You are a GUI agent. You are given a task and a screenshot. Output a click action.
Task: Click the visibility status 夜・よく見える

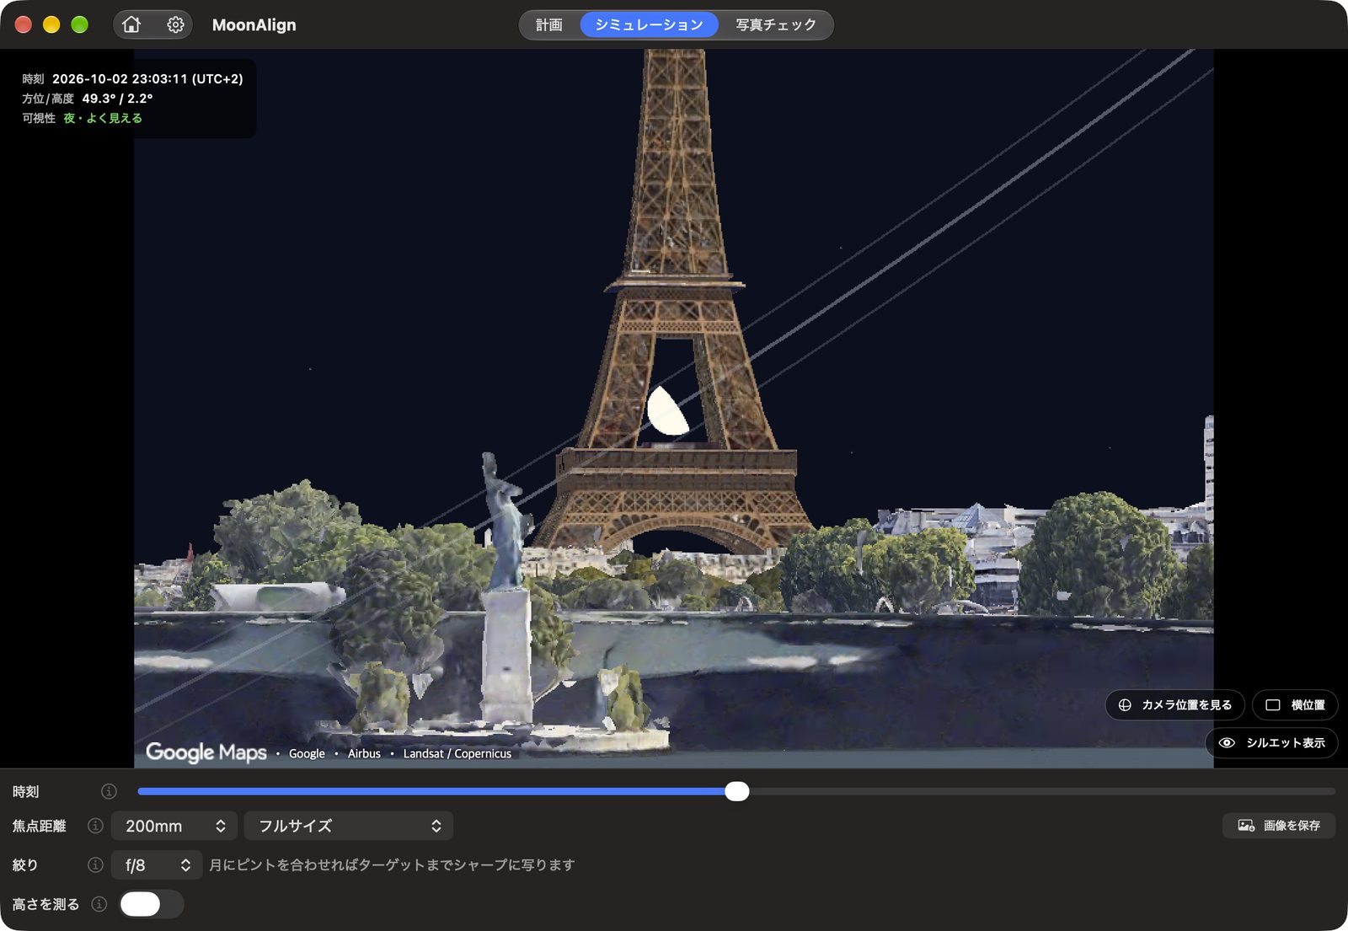(103, 118)
